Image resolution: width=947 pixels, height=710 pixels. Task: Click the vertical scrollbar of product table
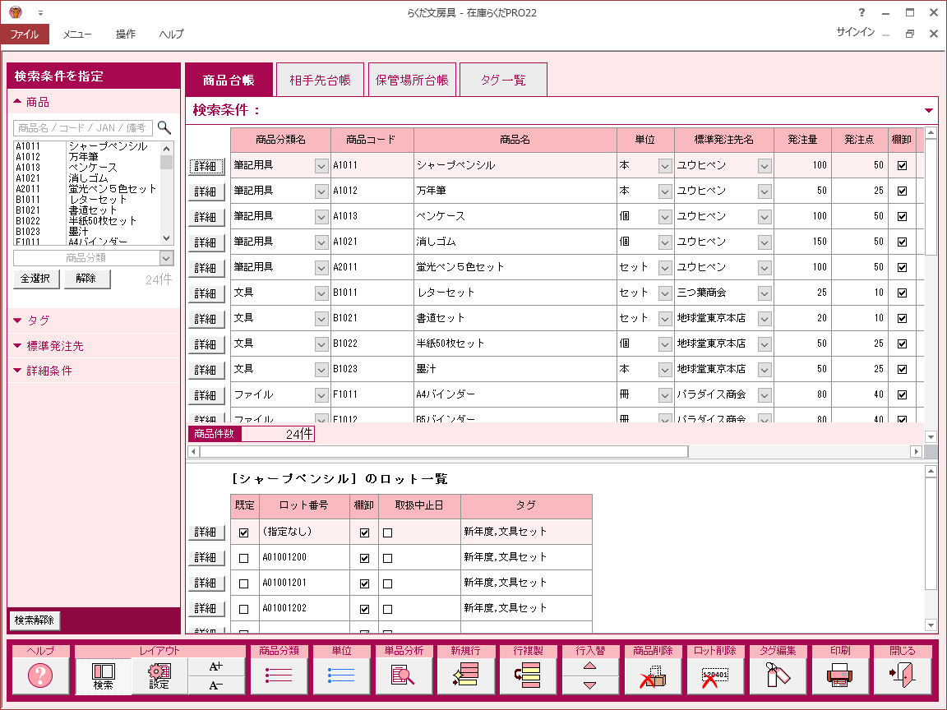pos(931,197)
